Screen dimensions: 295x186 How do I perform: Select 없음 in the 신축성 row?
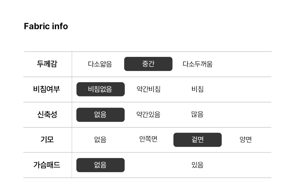tap(100, 115)
